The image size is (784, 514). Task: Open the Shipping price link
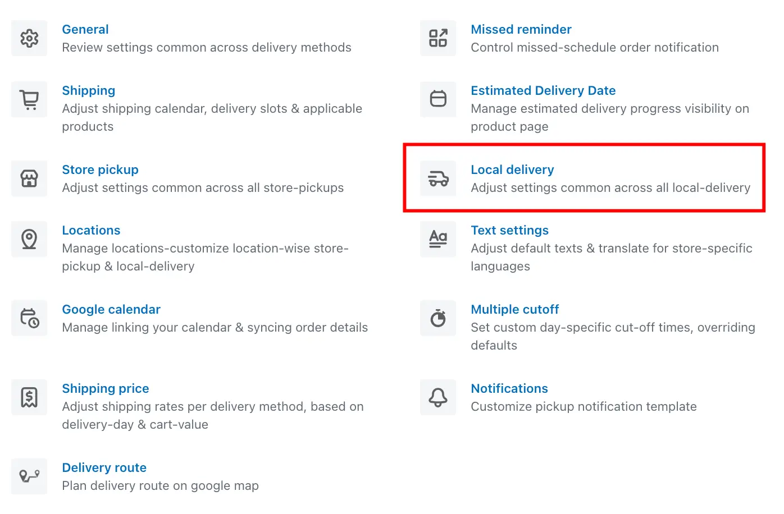(x=106, y=388)
